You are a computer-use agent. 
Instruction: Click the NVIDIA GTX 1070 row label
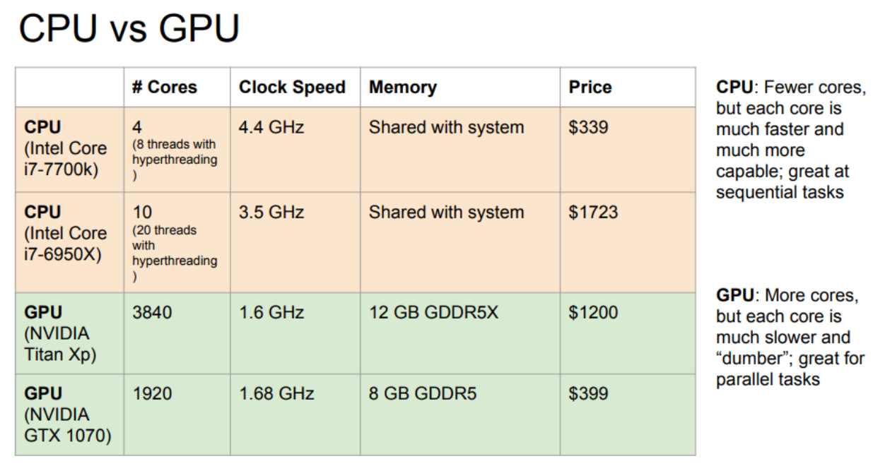pyautogui.click(x=70, y=414)
